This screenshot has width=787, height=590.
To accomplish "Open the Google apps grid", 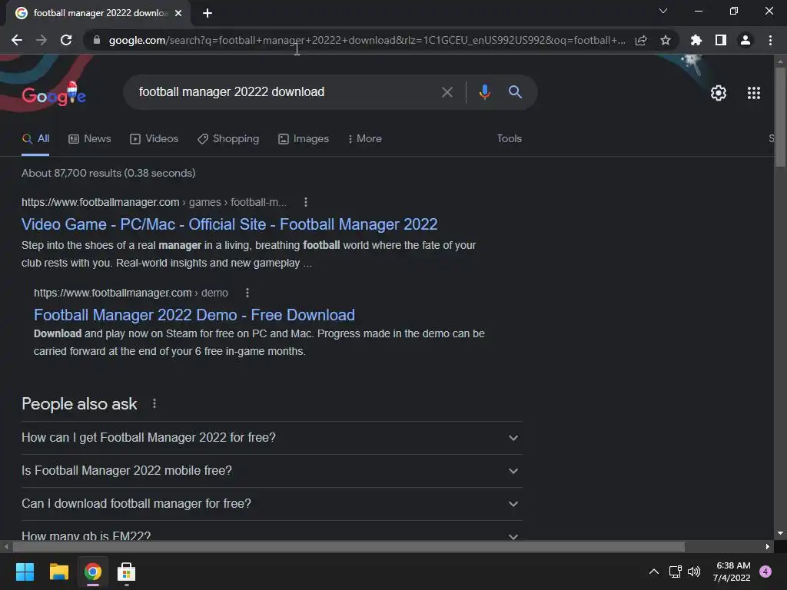I will (x=753, y=93).
